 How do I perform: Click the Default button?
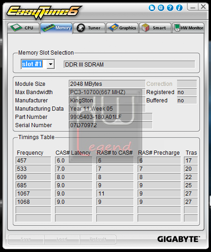click(x=98, y=240)
